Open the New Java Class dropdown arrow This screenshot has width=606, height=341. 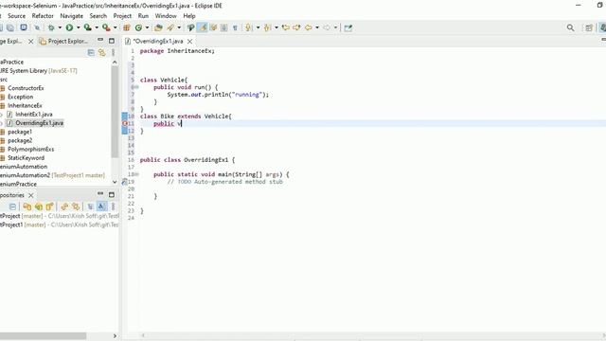click(x=147, y=27)
